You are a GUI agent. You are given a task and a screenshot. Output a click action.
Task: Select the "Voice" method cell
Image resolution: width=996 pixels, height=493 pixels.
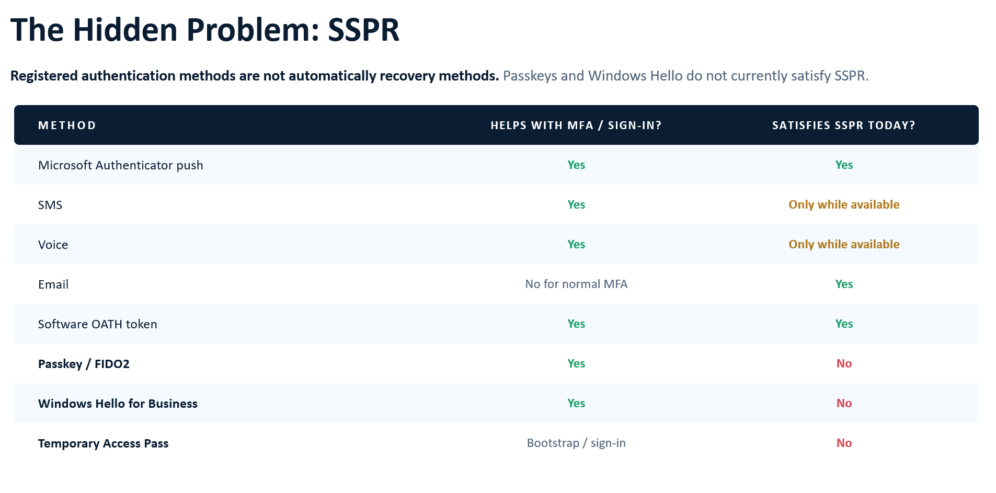click(x=53, y=245)
